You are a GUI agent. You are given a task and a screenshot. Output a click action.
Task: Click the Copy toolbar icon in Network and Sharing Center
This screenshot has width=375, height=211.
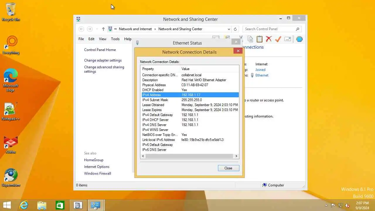tap(250, 39)
